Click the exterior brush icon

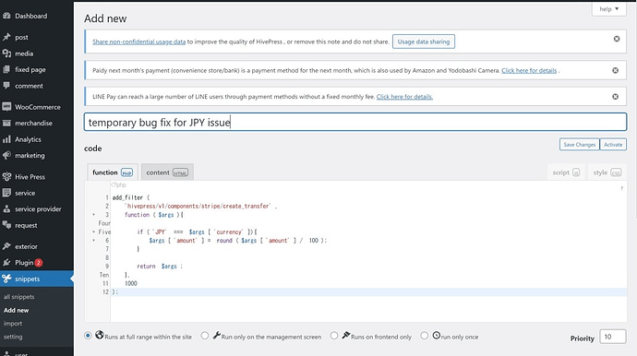point(6,246)
